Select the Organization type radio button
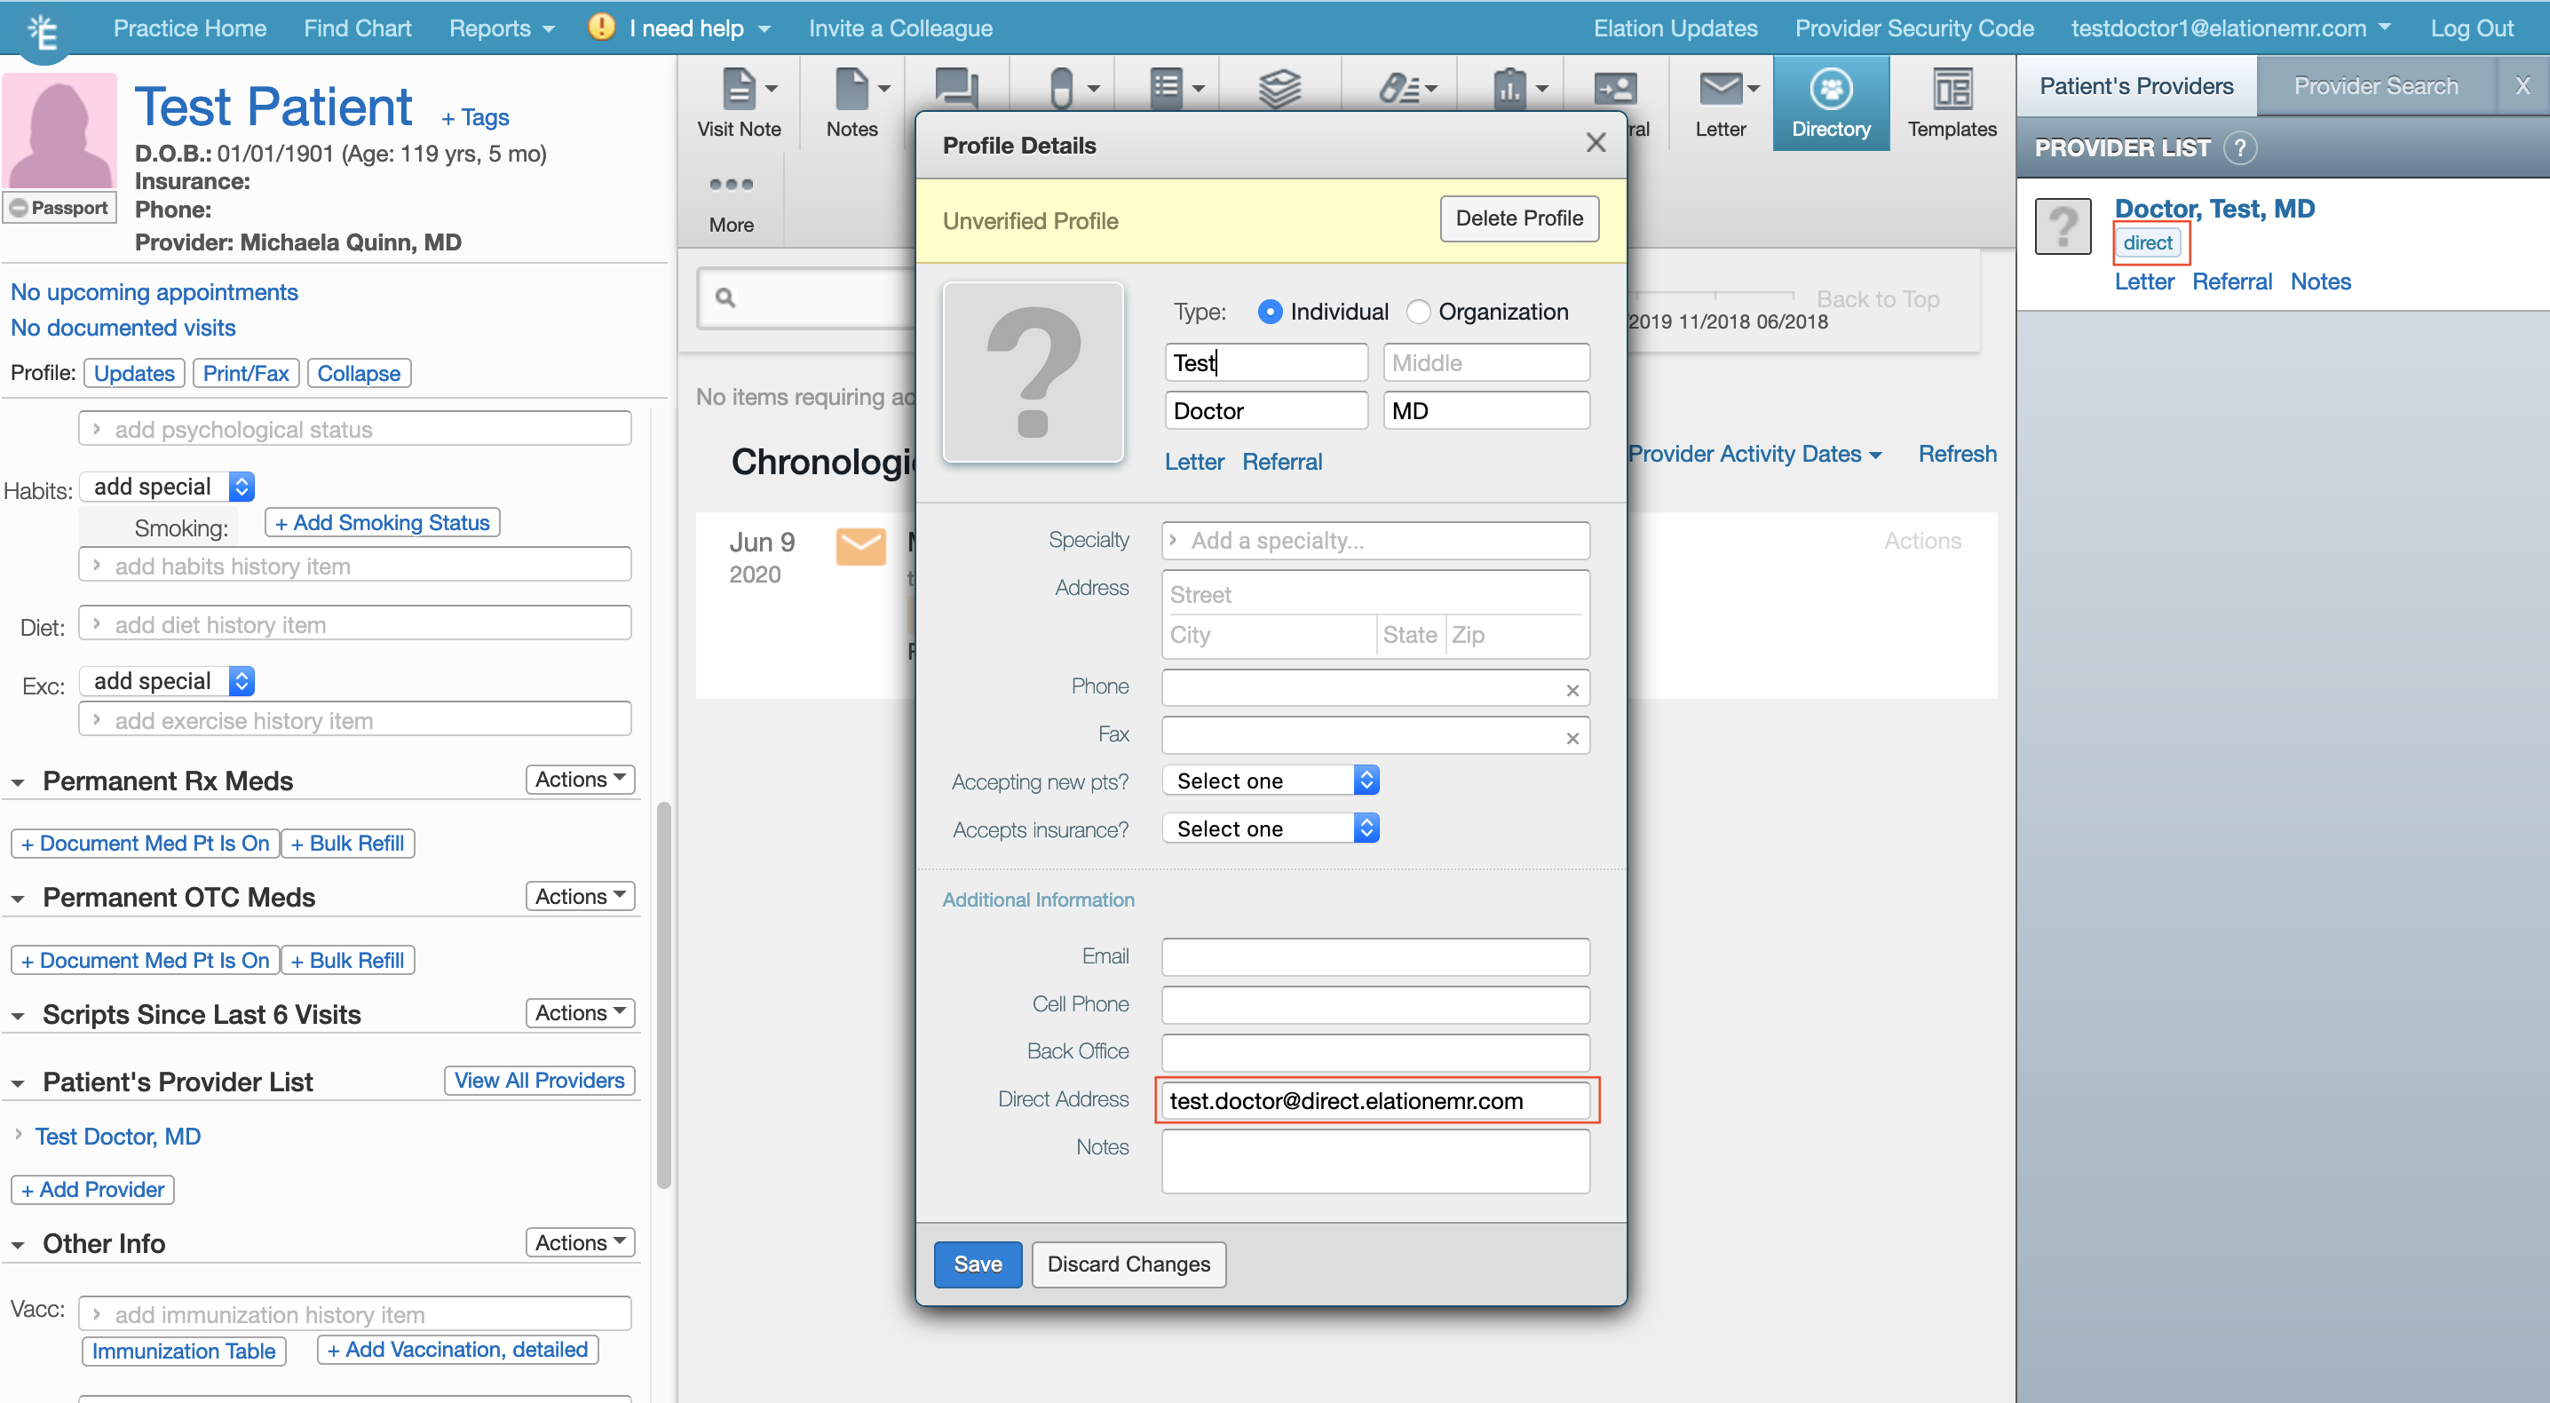 1418,312
